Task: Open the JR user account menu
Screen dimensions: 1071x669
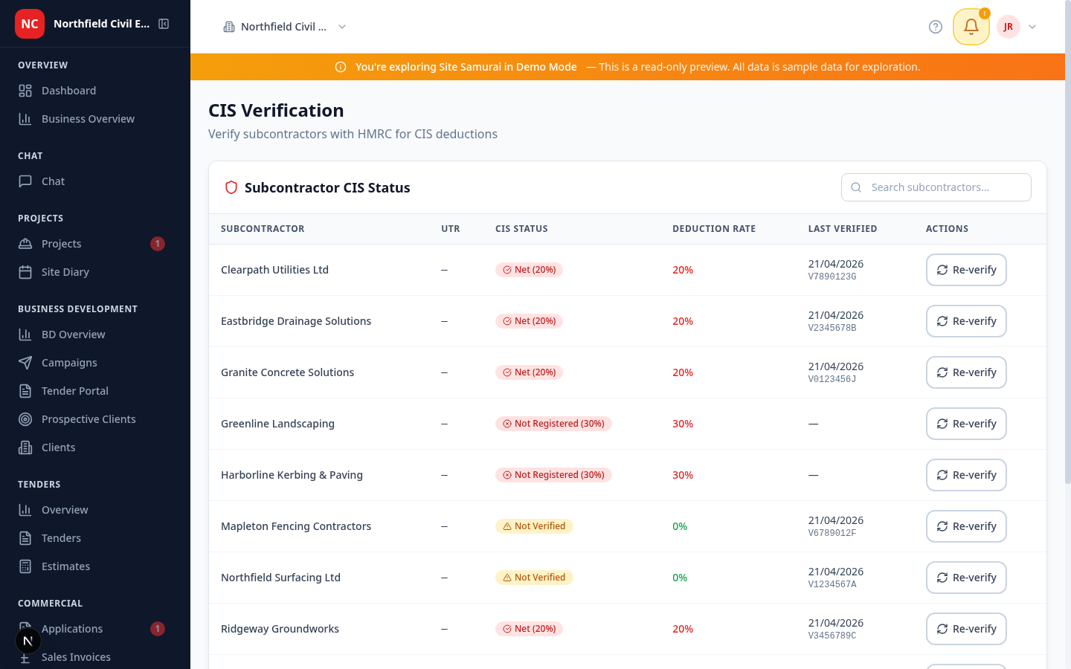Action: click(1017, 26)
